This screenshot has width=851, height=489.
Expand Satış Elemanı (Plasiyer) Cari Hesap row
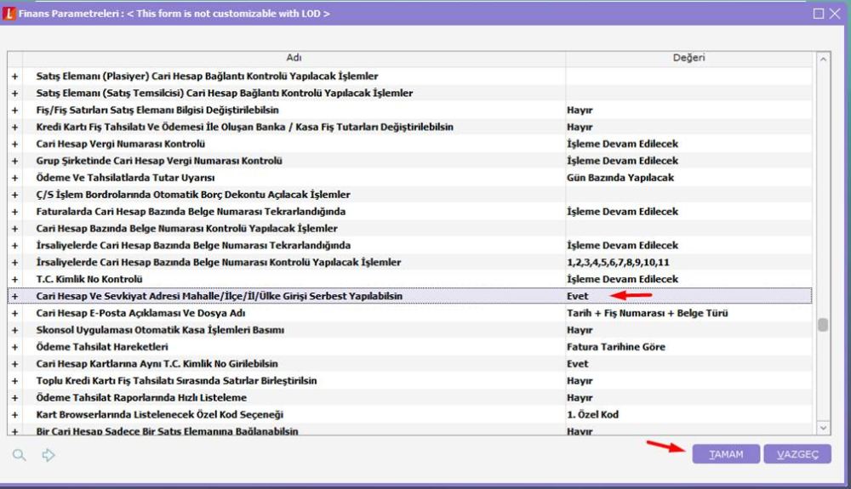[14, 77]
